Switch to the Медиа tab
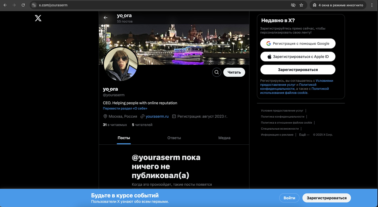378x207 pixels. [x=224, y=138]
